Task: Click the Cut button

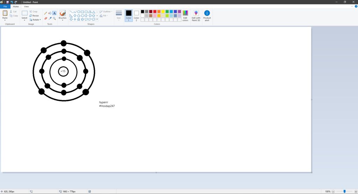Action: (13, 12)
